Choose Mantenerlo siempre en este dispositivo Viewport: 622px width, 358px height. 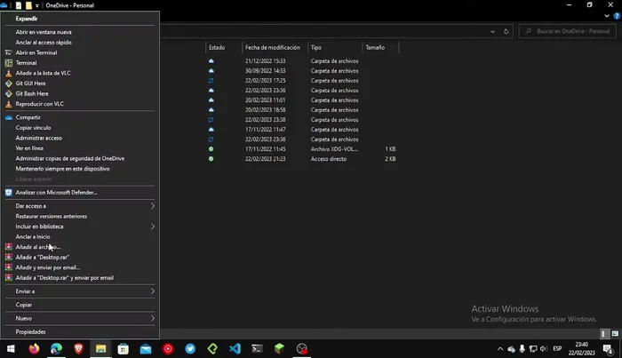click(x=80, y=169)
